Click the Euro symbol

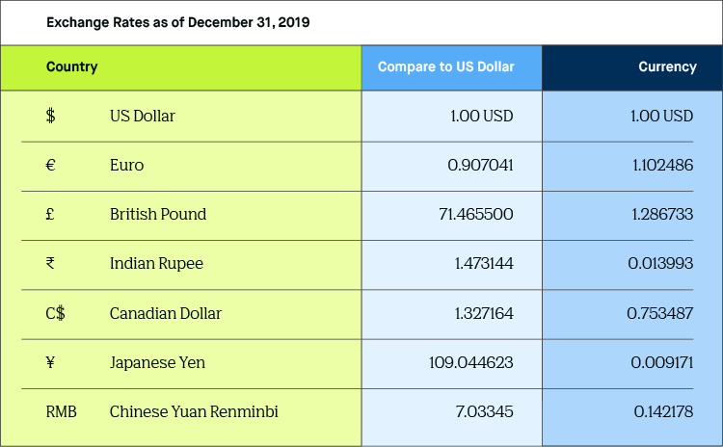click(51, 166)
